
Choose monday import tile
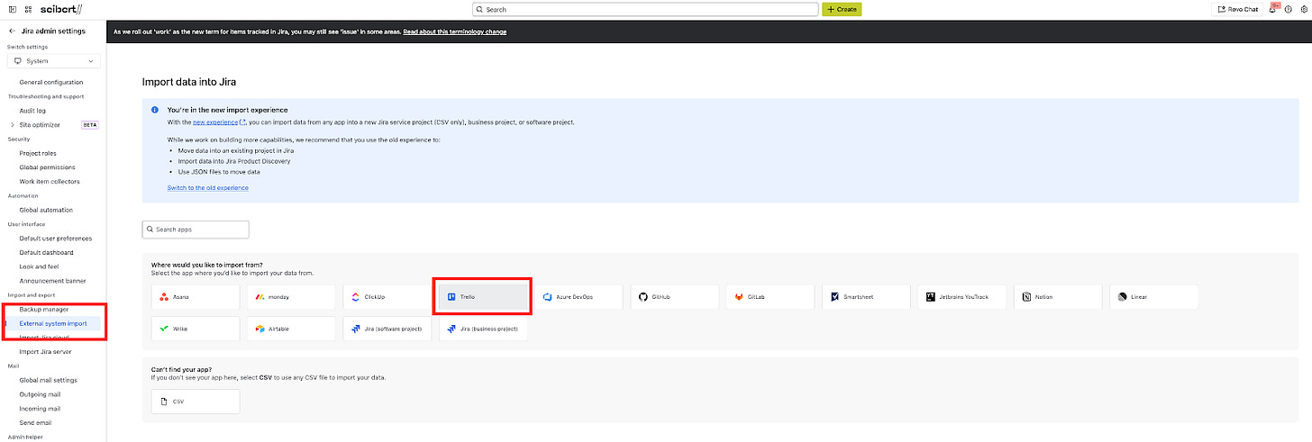(x=292, y=296)
